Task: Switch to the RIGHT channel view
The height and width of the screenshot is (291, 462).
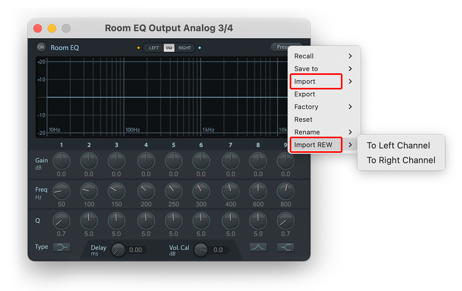Action: pos(185,48)
